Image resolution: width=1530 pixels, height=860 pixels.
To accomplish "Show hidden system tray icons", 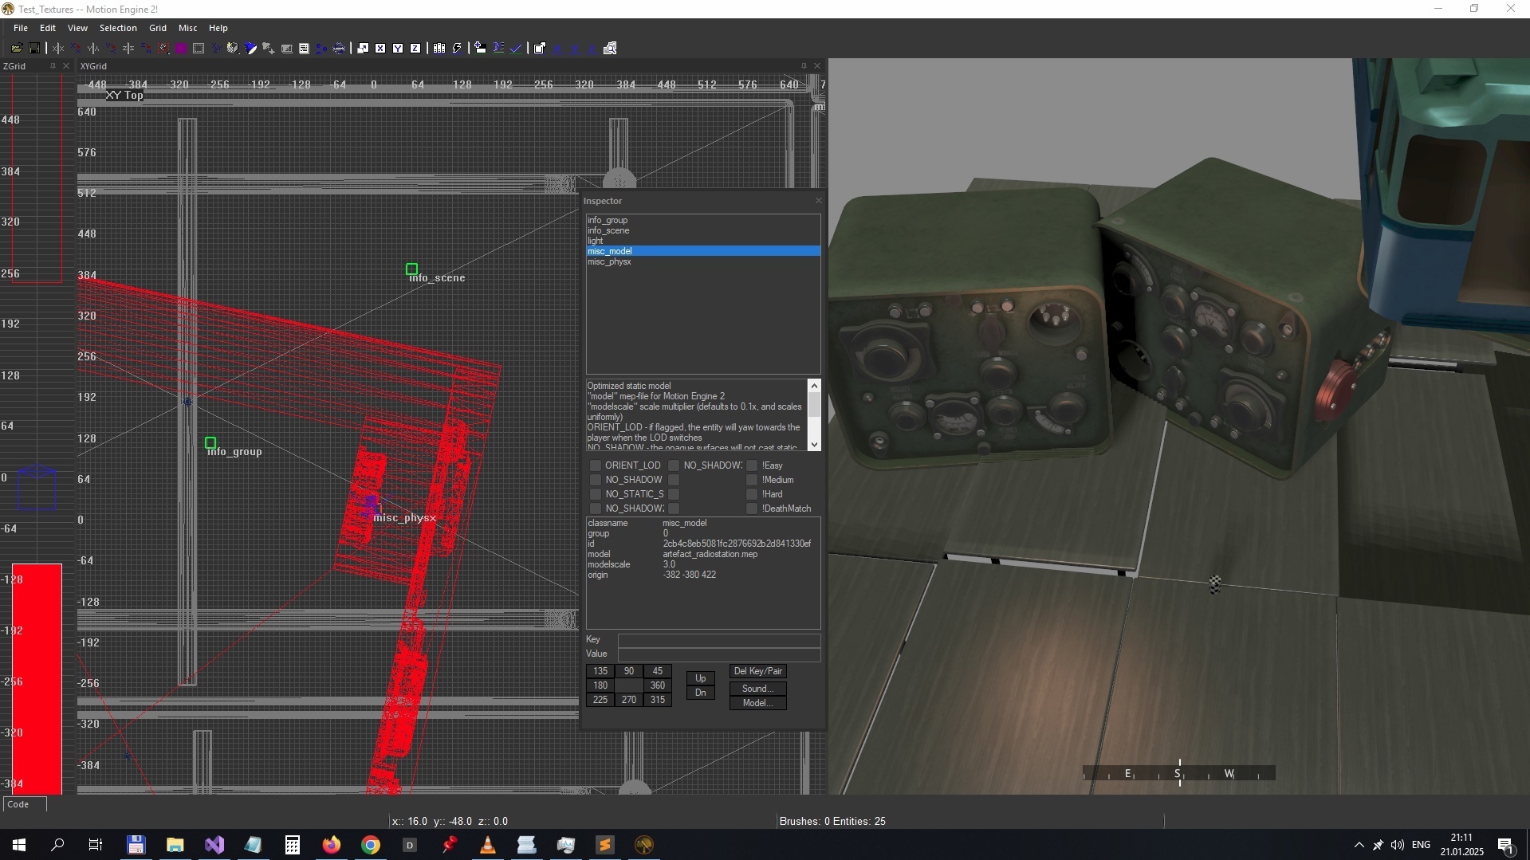I will tap(1359, 845).
